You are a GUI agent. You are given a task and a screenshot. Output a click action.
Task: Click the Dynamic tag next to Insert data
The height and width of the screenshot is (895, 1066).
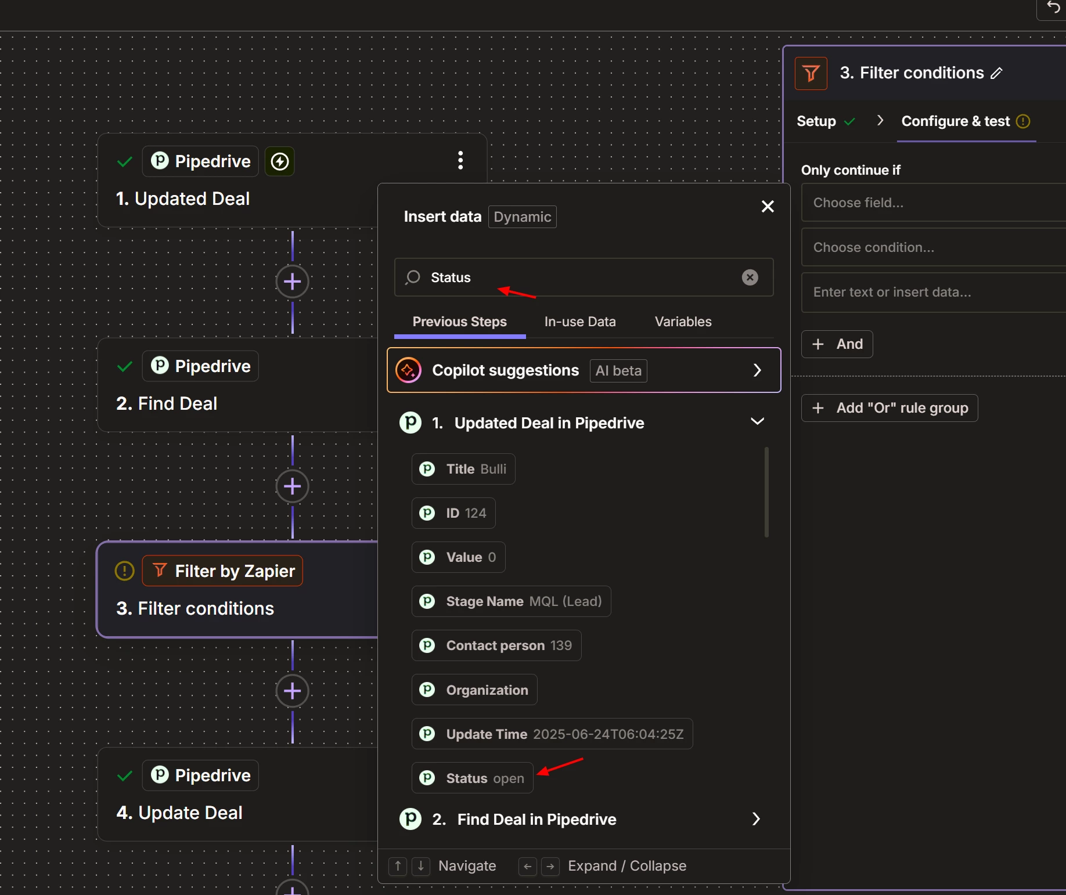click(x=523, y=217)
